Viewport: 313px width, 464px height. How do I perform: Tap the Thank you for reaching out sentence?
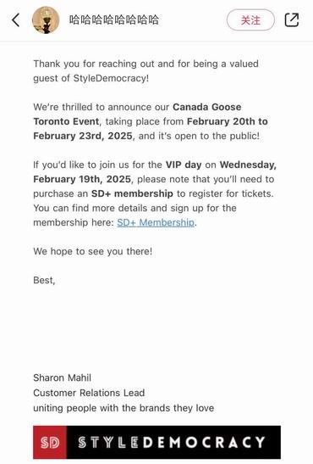tap(146, 64)
